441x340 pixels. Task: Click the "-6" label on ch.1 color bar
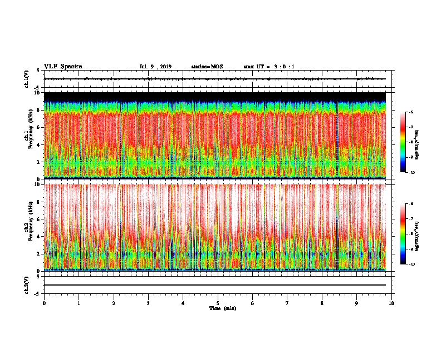(x=411, y=112)
